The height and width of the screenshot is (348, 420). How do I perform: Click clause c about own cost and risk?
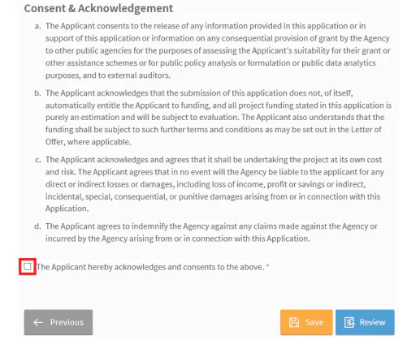point(214,184)
